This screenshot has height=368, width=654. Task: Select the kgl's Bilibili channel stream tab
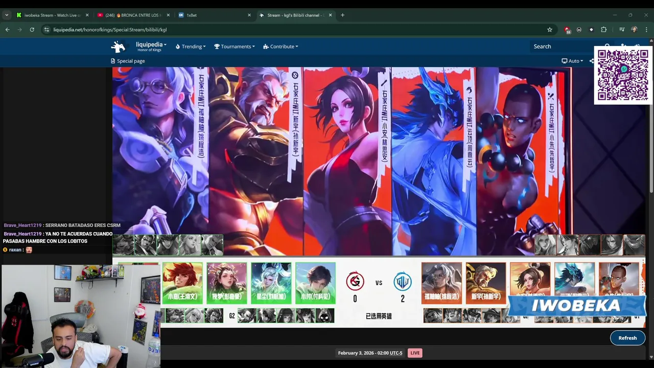coord(295,15)
